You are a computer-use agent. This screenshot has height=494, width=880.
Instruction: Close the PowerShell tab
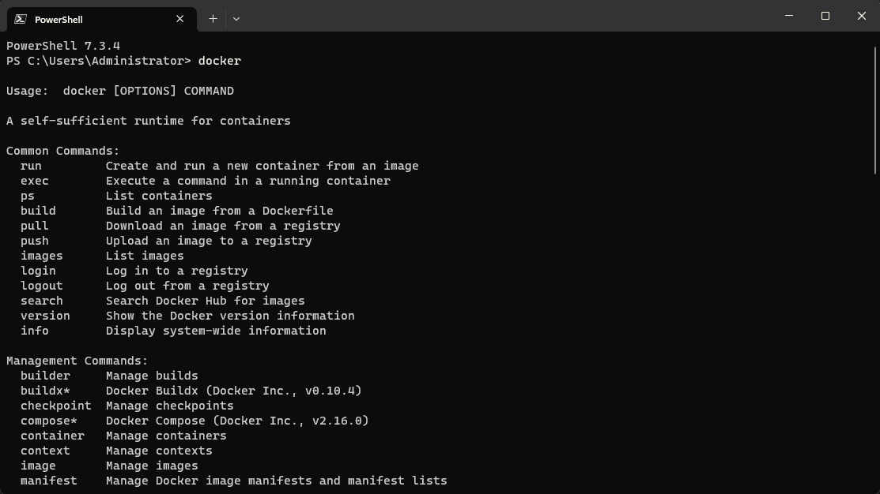[180, 19]
